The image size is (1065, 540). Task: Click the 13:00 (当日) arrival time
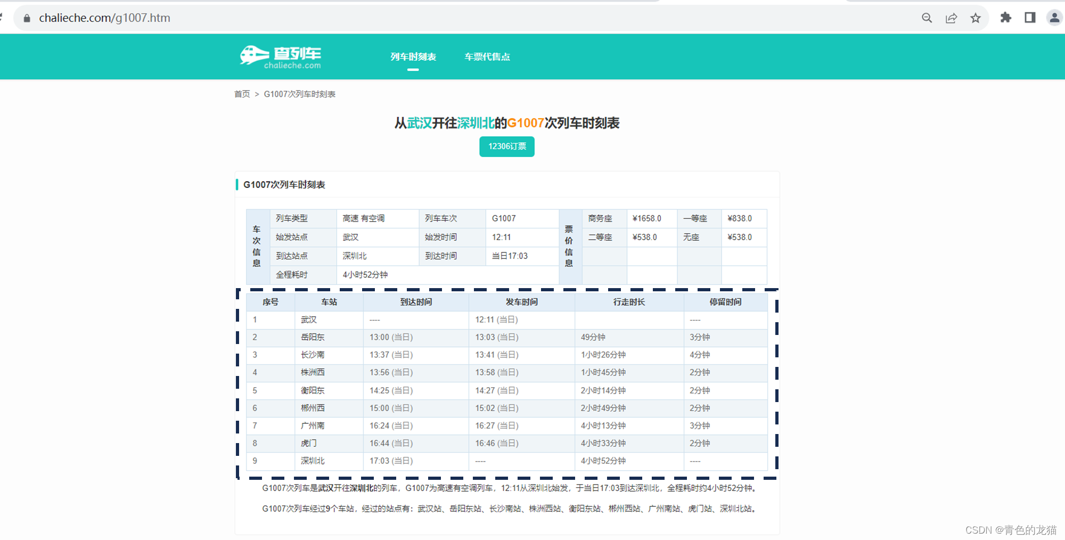point(391,337)
